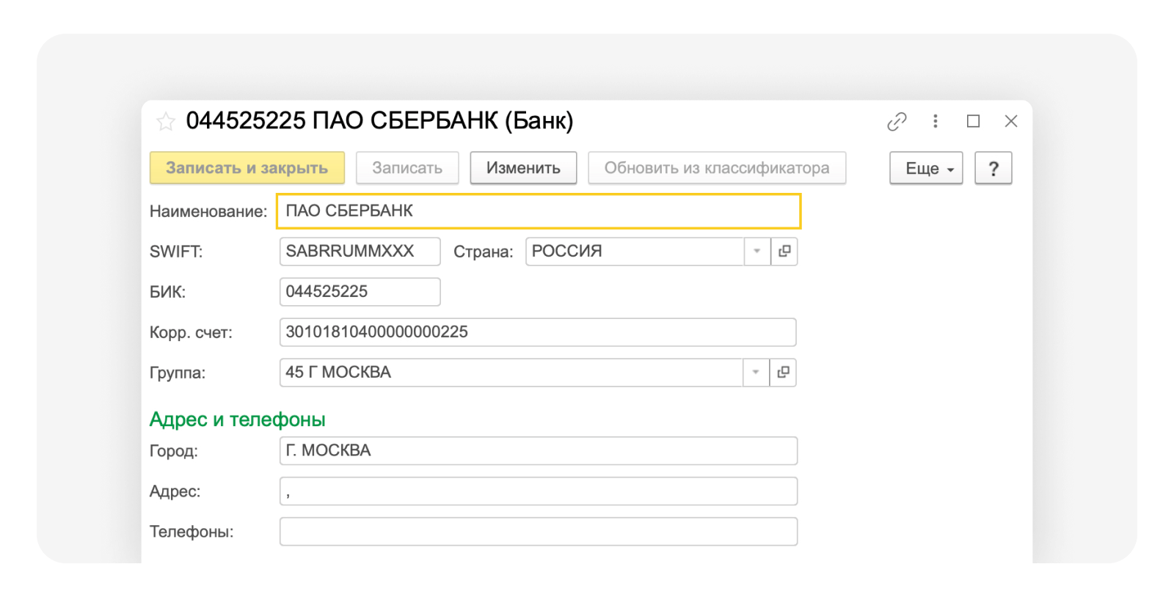Viewport: 1174px width, 597px height.
Task: Open the selected group 45 Г МОСКВА record
Action: point(784,373)
